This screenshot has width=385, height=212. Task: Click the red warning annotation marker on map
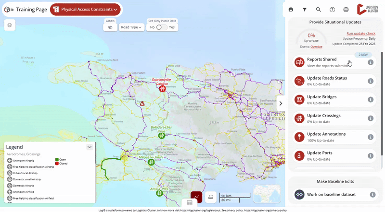[x=142, y=104]
